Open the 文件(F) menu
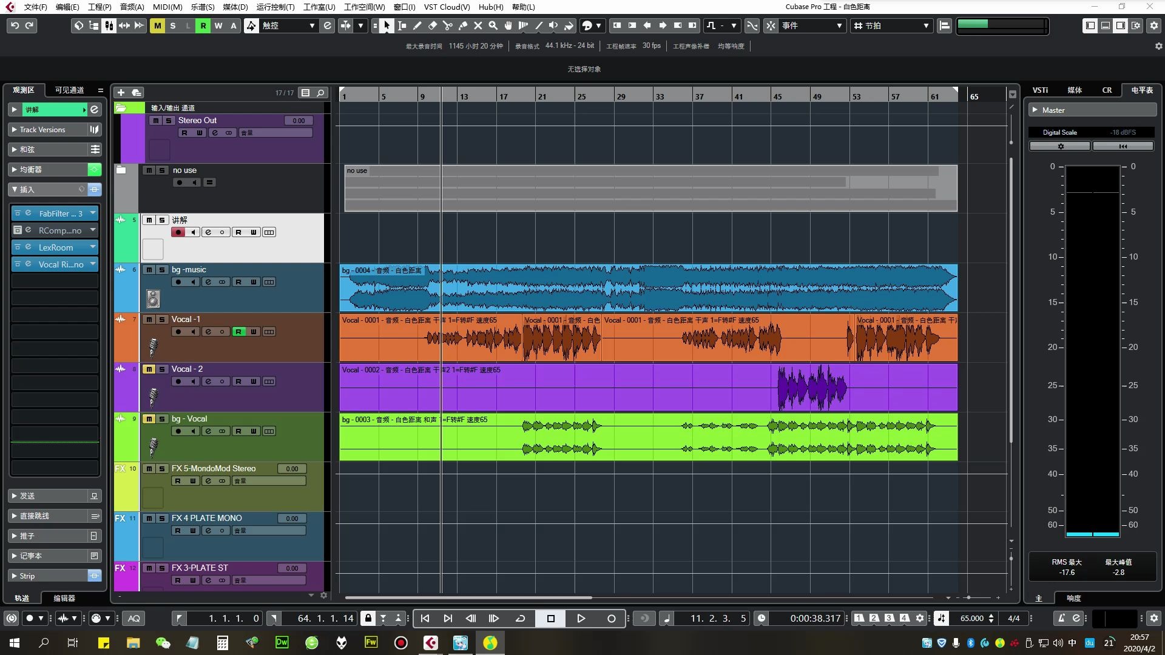 click(x=35, y=7)
